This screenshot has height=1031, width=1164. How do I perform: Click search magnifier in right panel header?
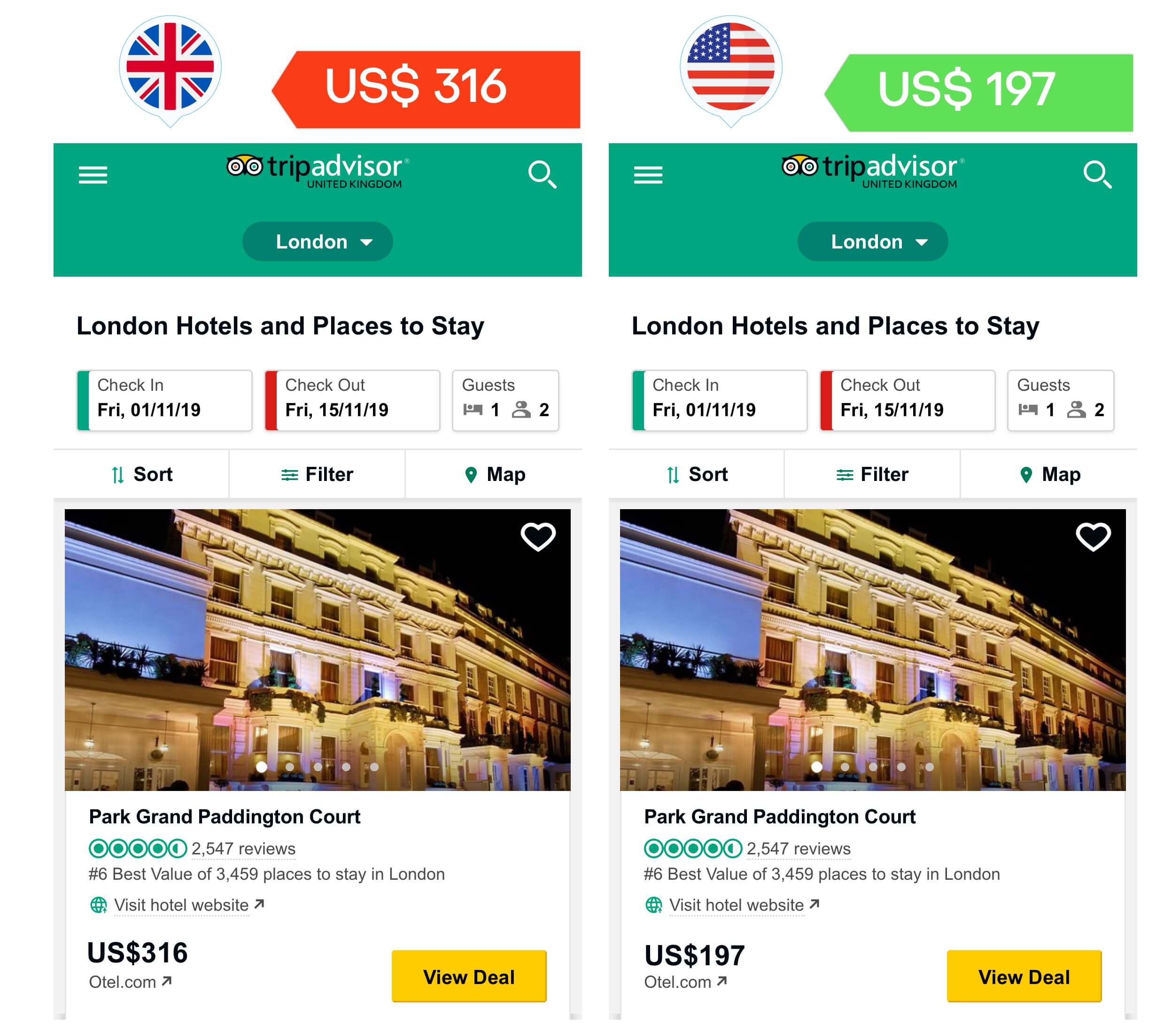click(x=1097, y=174)
